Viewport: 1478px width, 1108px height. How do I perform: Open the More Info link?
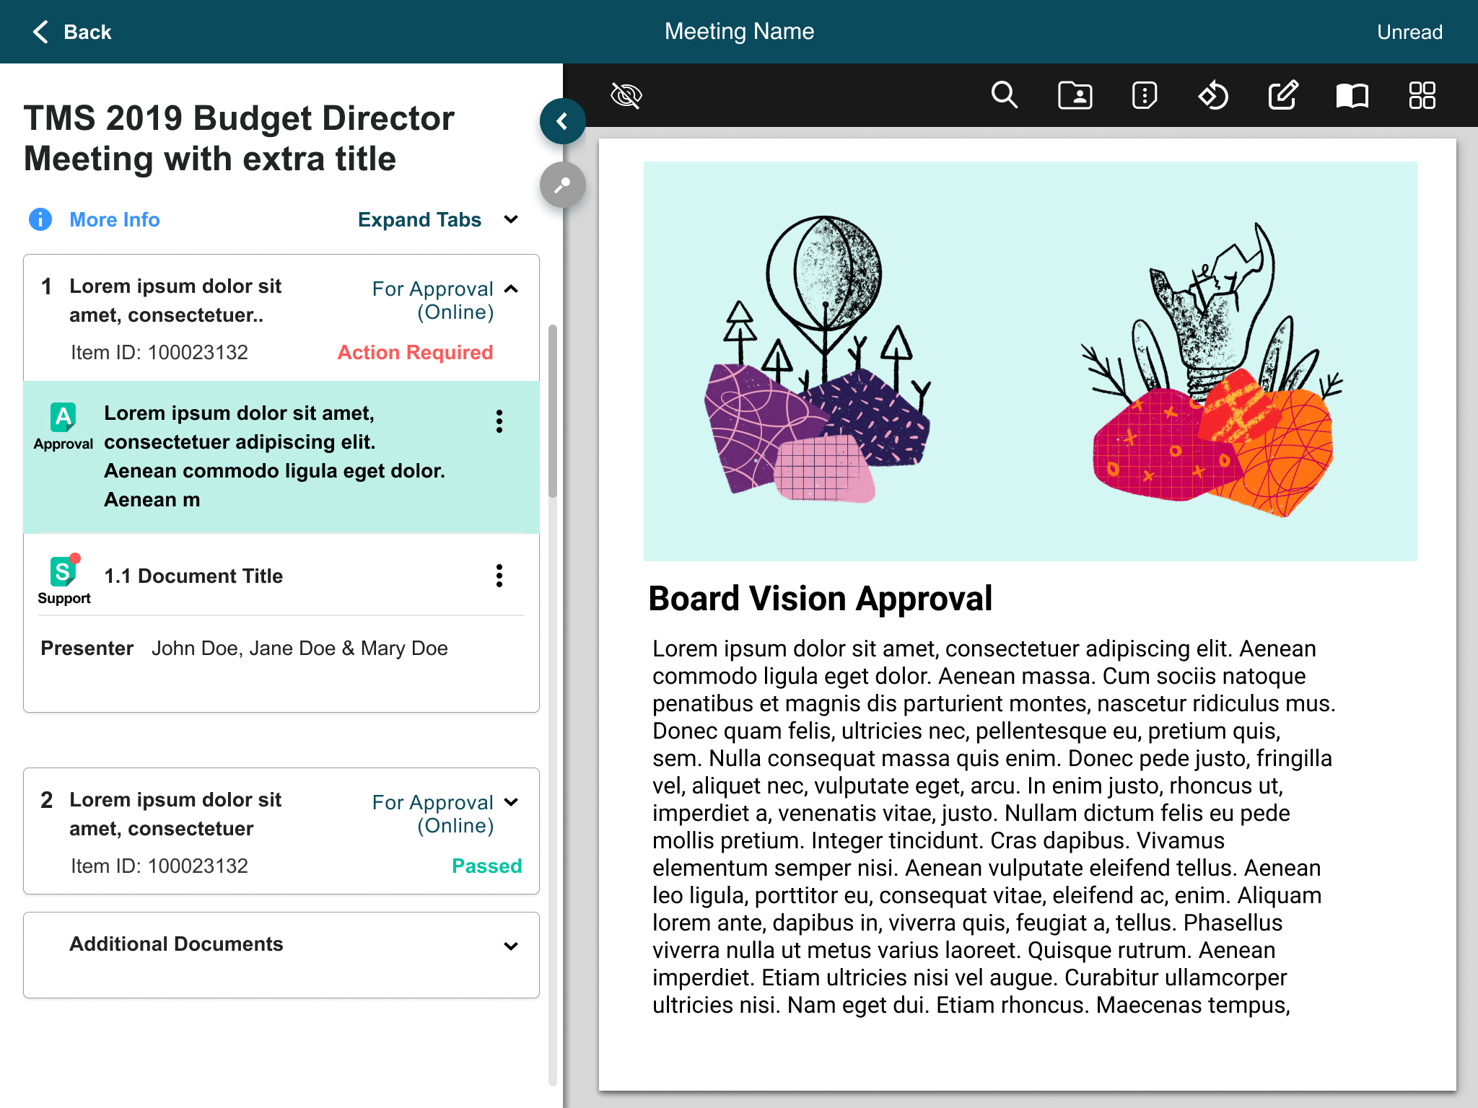[114, 219]
